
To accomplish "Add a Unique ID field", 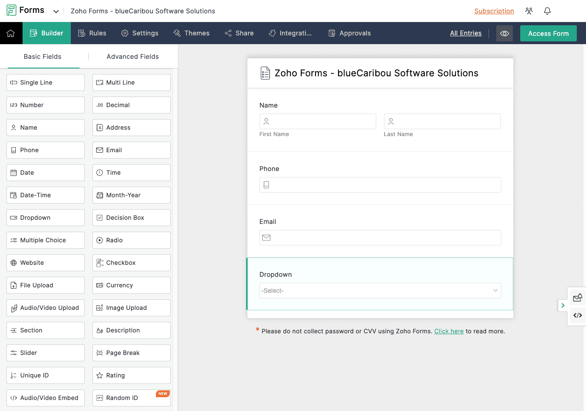I will coord(46,375).
